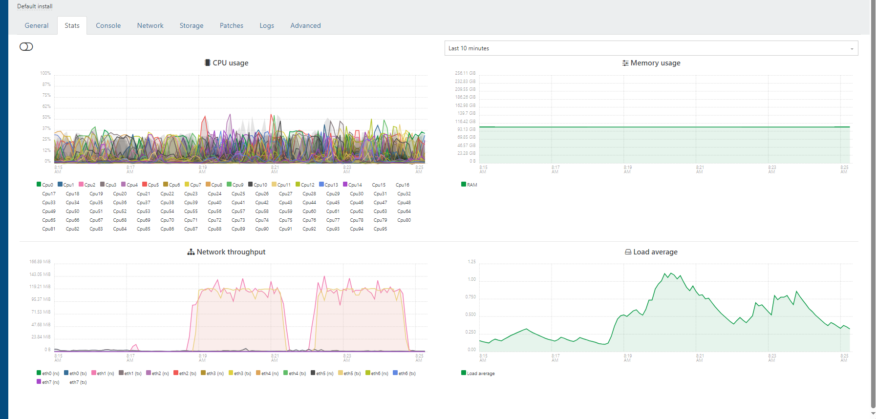This screenshot has width=876, height=419.
Task: Open the Storage tab
Action: 191,25
